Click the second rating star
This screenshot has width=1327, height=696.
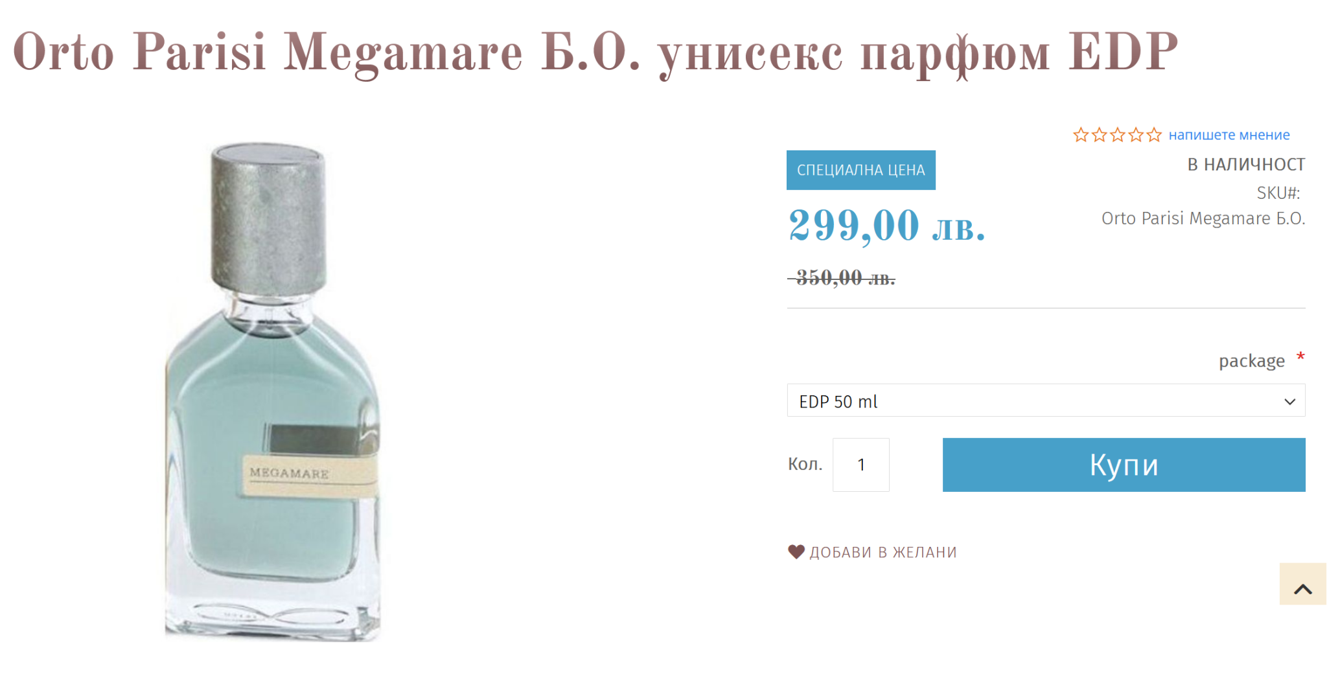tap(1100, 135)
